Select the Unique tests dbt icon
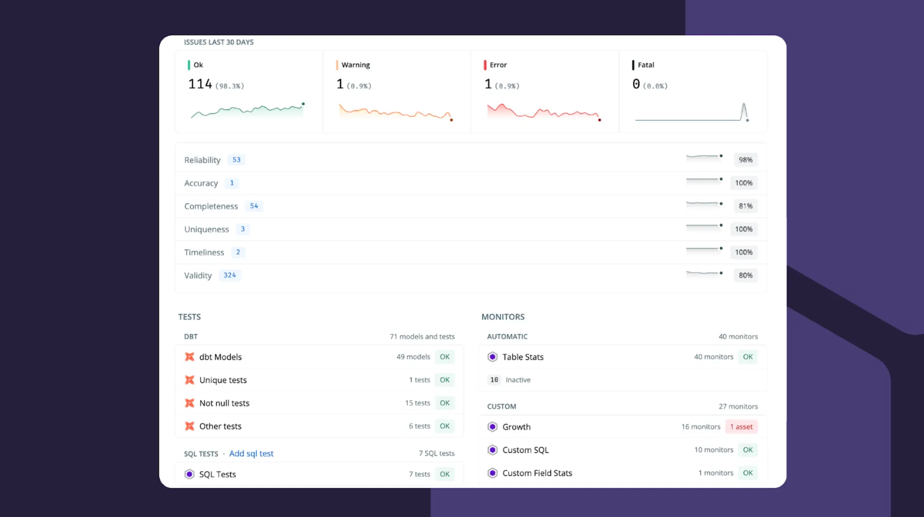This screenshot has width=924, height=517. click(x=189, y=380)
